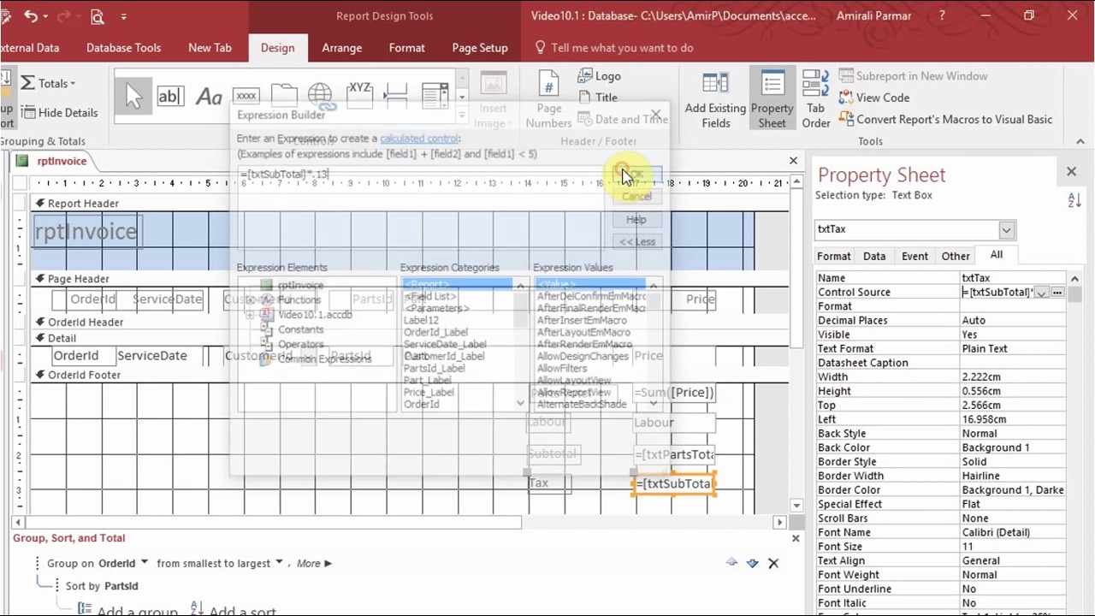The width and height of the screenshot is (1095, 616).
Task: Click the report design vertical scrollbar down arrow
Action: (797, 506)
